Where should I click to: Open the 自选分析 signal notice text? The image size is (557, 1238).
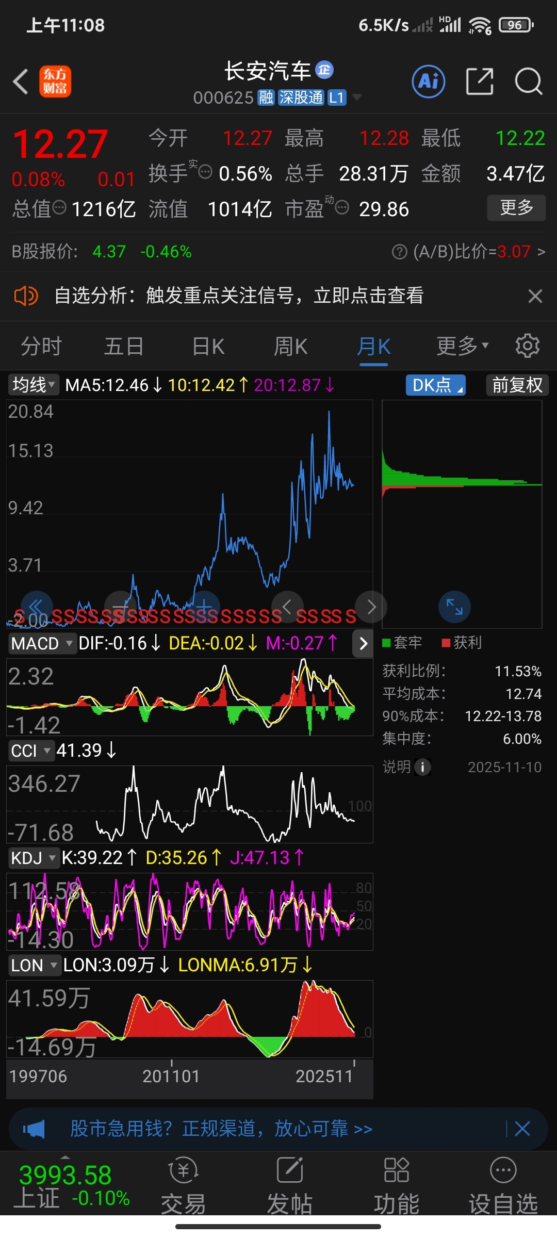coord(239,296)
